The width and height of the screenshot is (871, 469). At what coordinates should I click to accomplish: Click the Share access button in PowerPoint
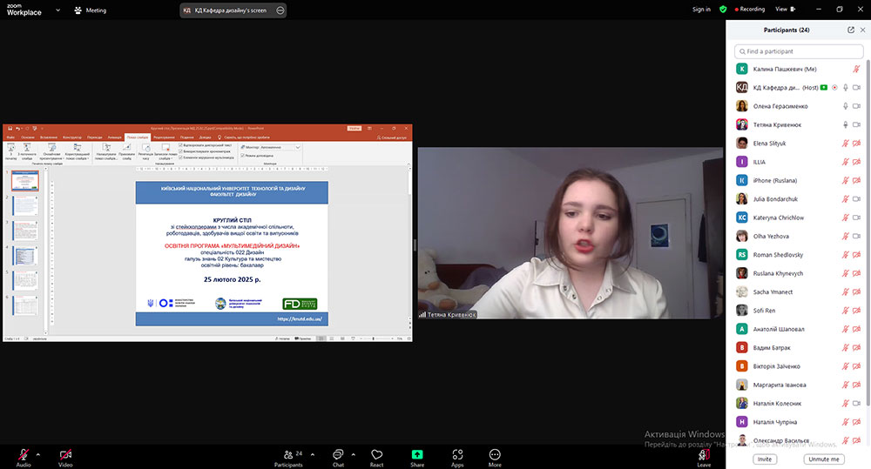click(x=392, y=137)
